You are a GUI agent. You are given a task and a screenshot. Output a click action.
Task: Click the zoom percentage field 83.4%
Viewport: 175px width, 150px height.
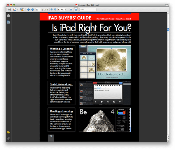click(61, 10)
